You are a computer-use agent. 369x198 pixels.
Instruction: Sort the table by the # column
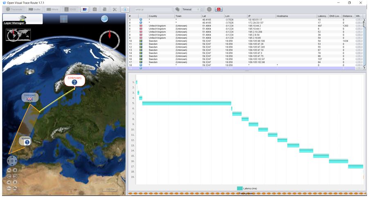click(x=133, y=16)
